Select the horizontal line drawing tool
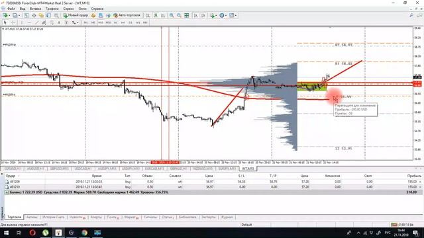This screenshot has width=424, height=238. (x=29, y=22)
